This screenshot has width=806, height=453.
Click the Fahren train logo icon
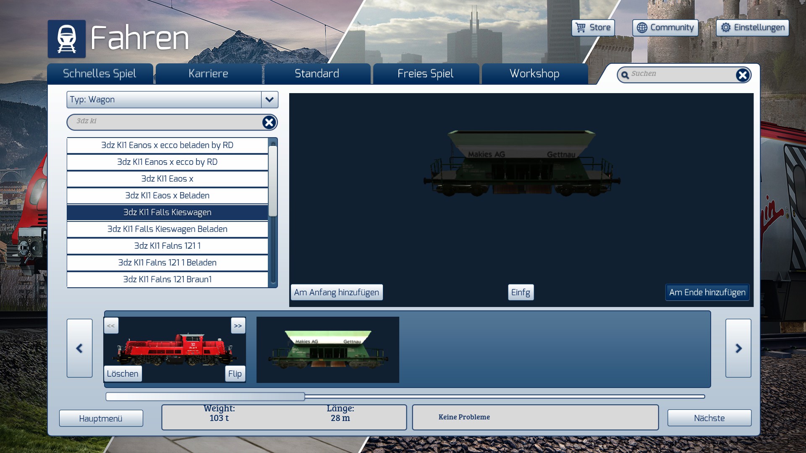coord(66,39)
